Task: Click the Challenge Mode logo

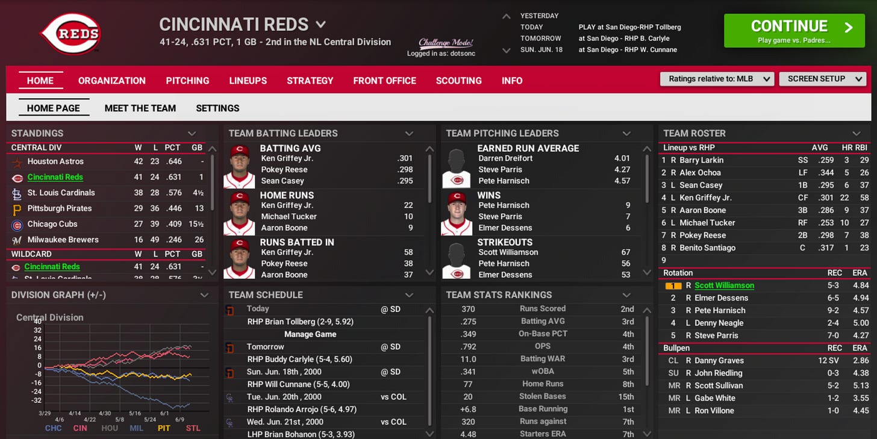Action: coord(446,43)
